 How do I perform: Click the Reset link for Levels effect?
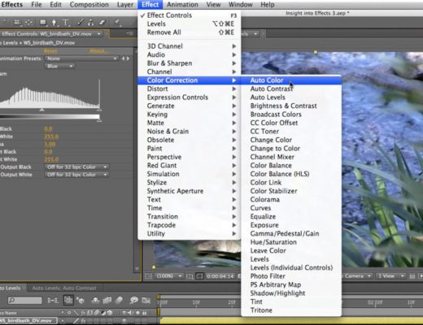[50, 51]
